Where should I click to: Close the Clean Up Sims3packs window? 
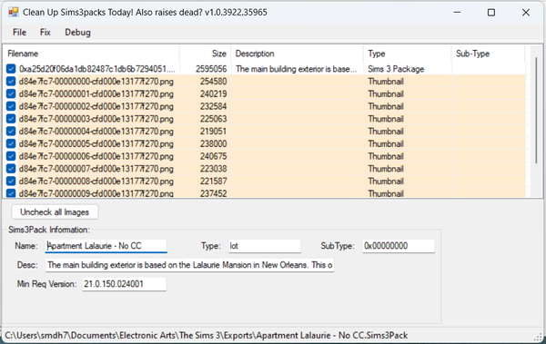click(x=526, y=13)
